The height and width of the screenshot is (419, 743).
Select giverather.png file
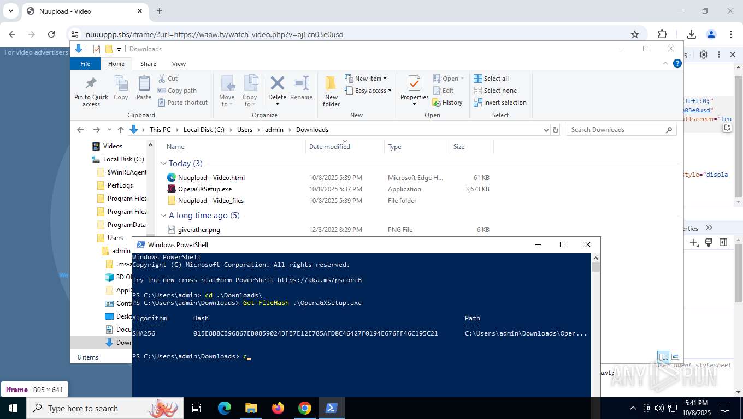point(199,230)
